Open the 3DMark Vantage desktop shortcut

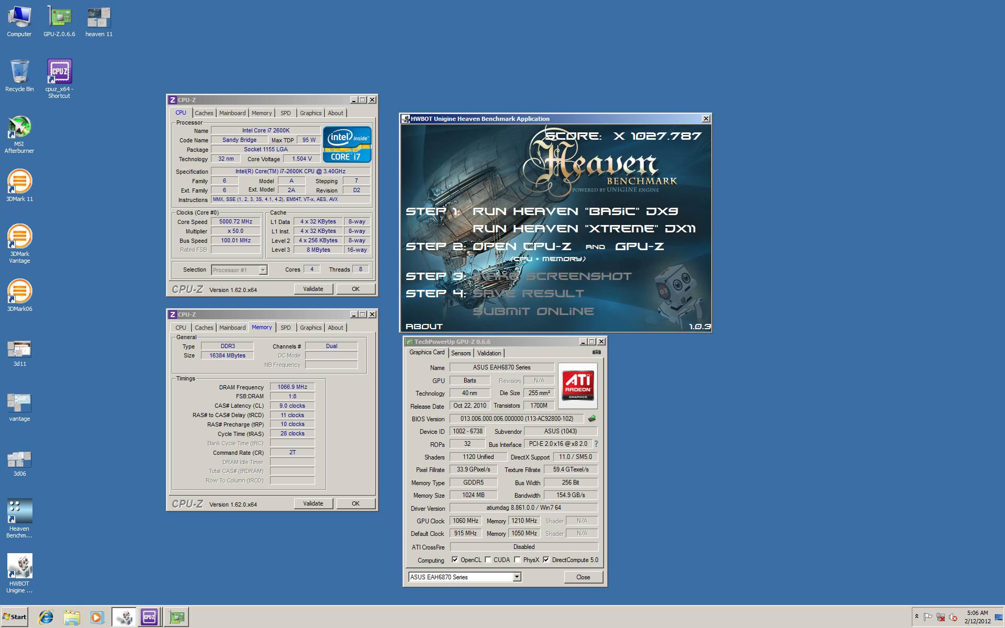(x=19, y=243)
